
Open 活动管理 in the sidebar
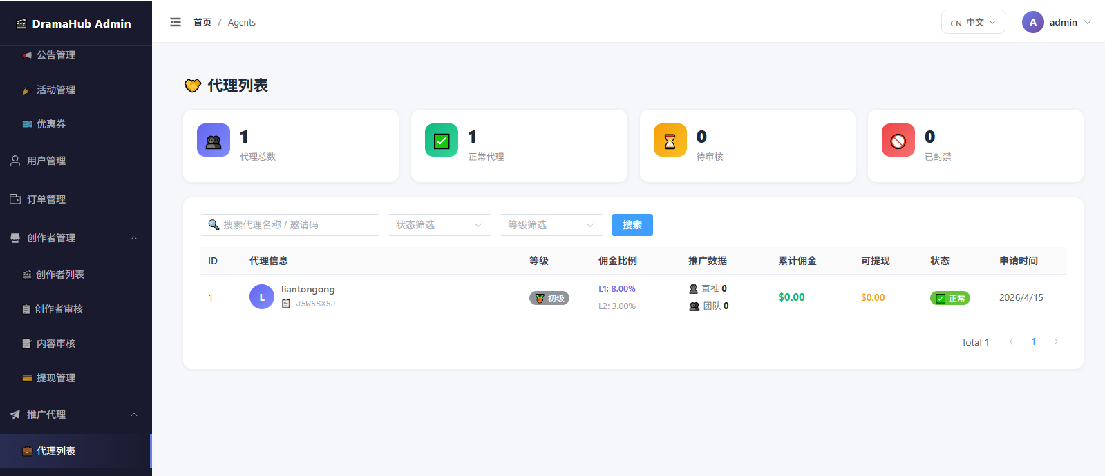point(76,90)
